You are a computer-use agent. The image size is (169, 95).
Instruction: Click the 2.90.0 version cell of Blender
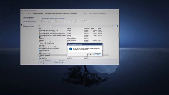click(99, 40)
